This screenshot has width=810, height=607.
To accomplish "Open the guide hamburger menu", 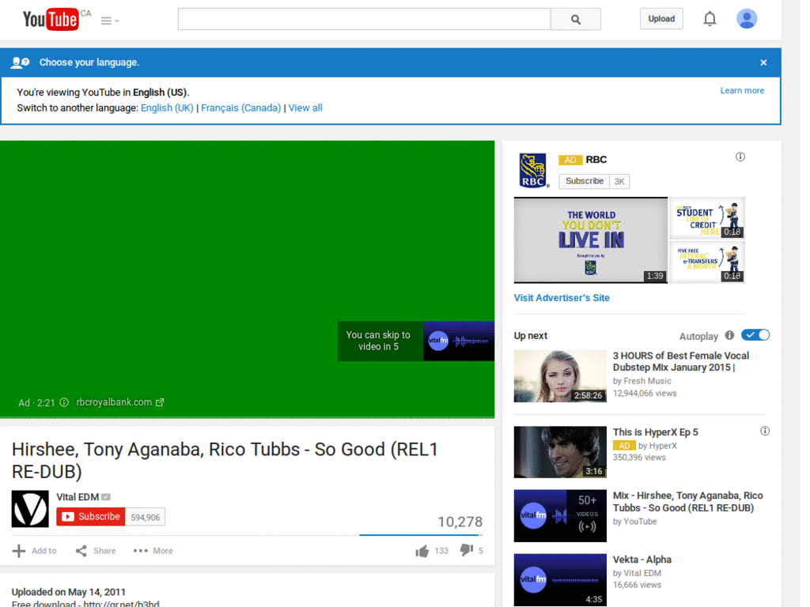I will click(109, 21).
